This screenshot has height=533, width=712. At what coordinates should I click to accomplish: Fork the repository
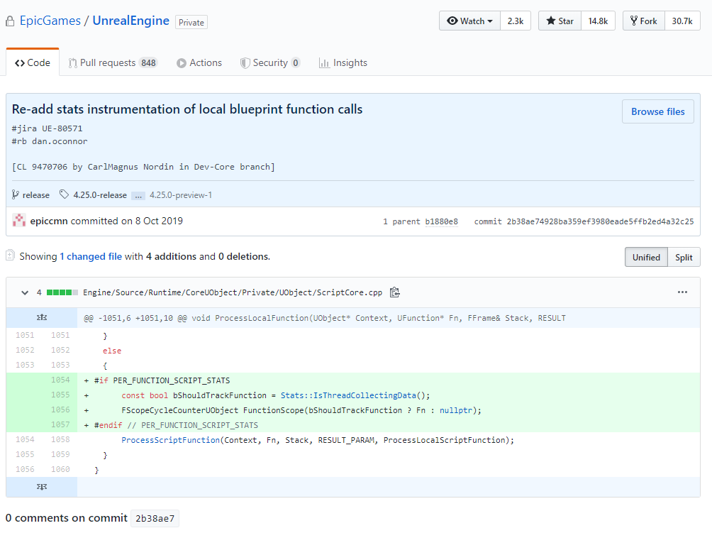click(x=643, y=21)
